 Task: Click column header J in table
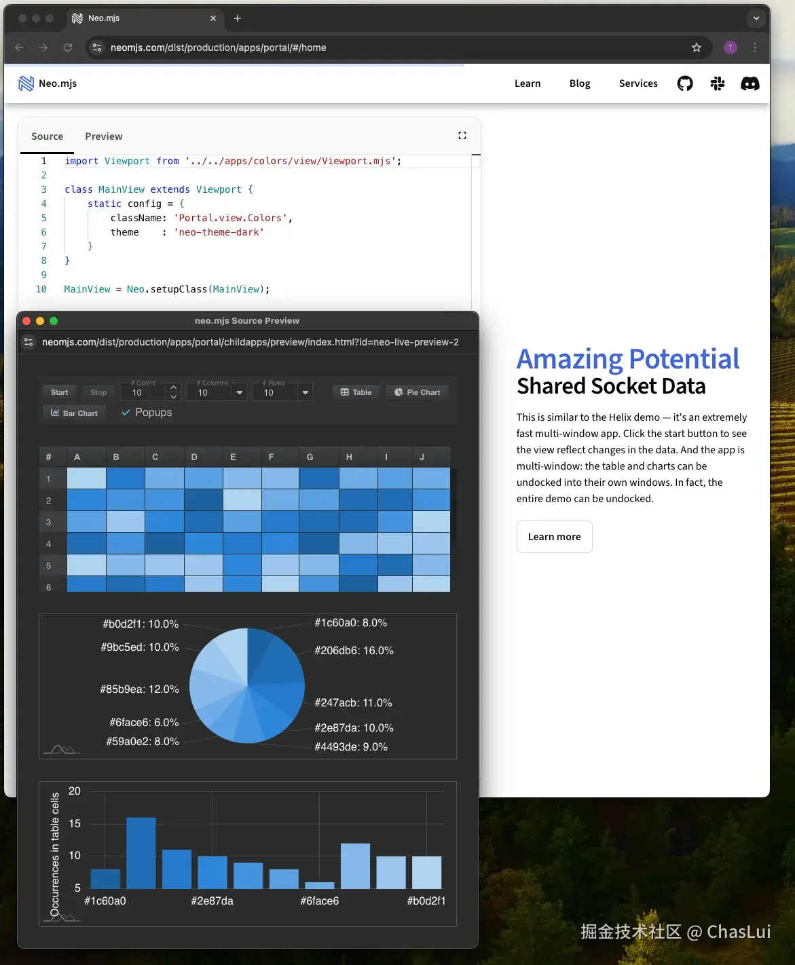pos(431,457)
